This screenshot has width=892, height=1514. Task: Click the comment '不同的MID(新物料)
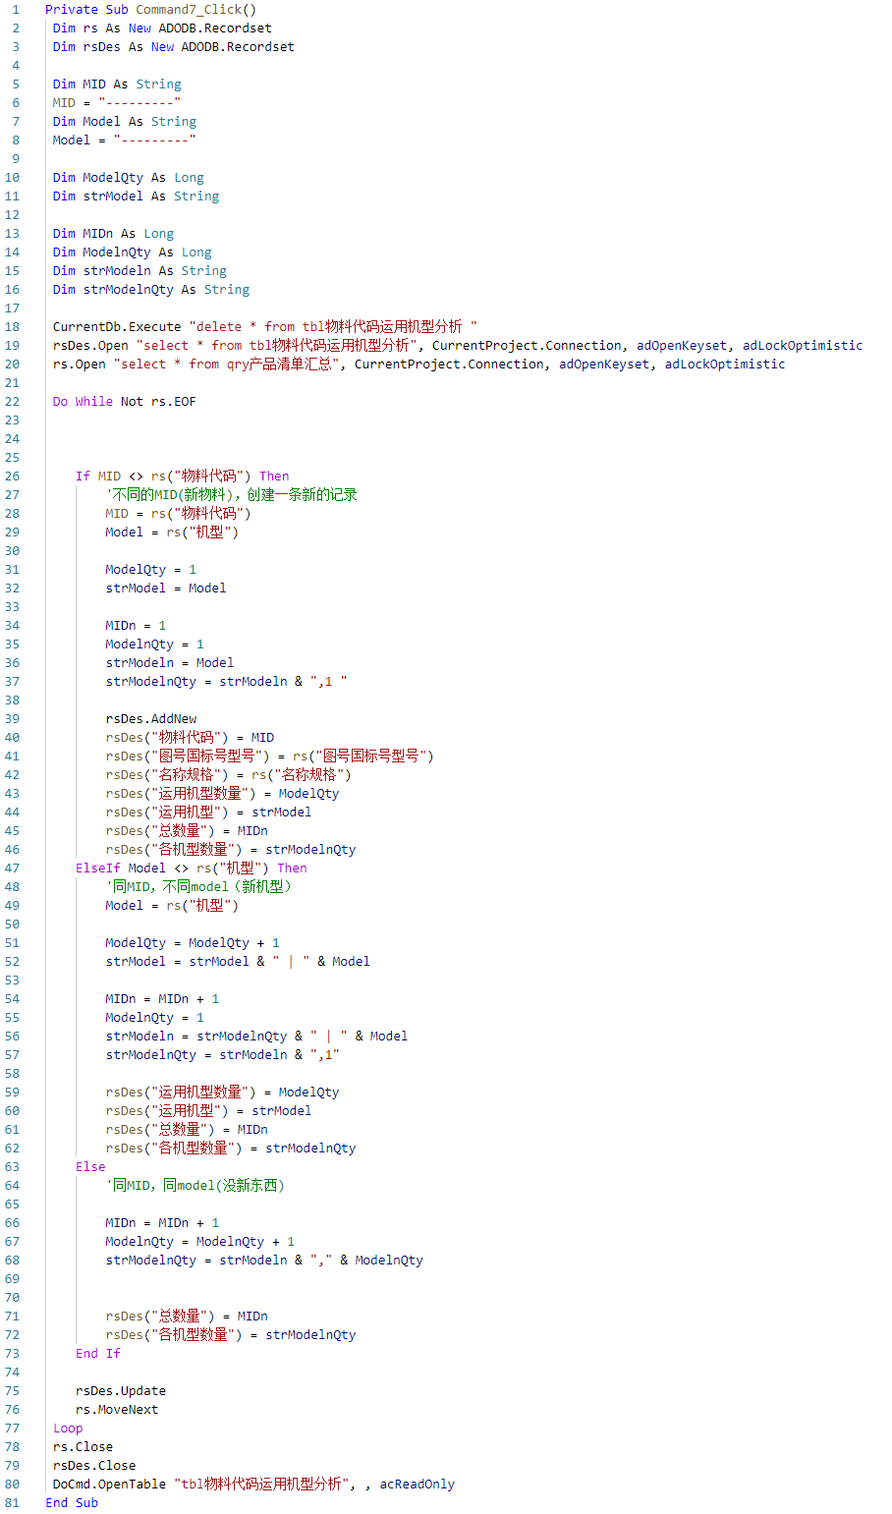(x=232, y=495)
